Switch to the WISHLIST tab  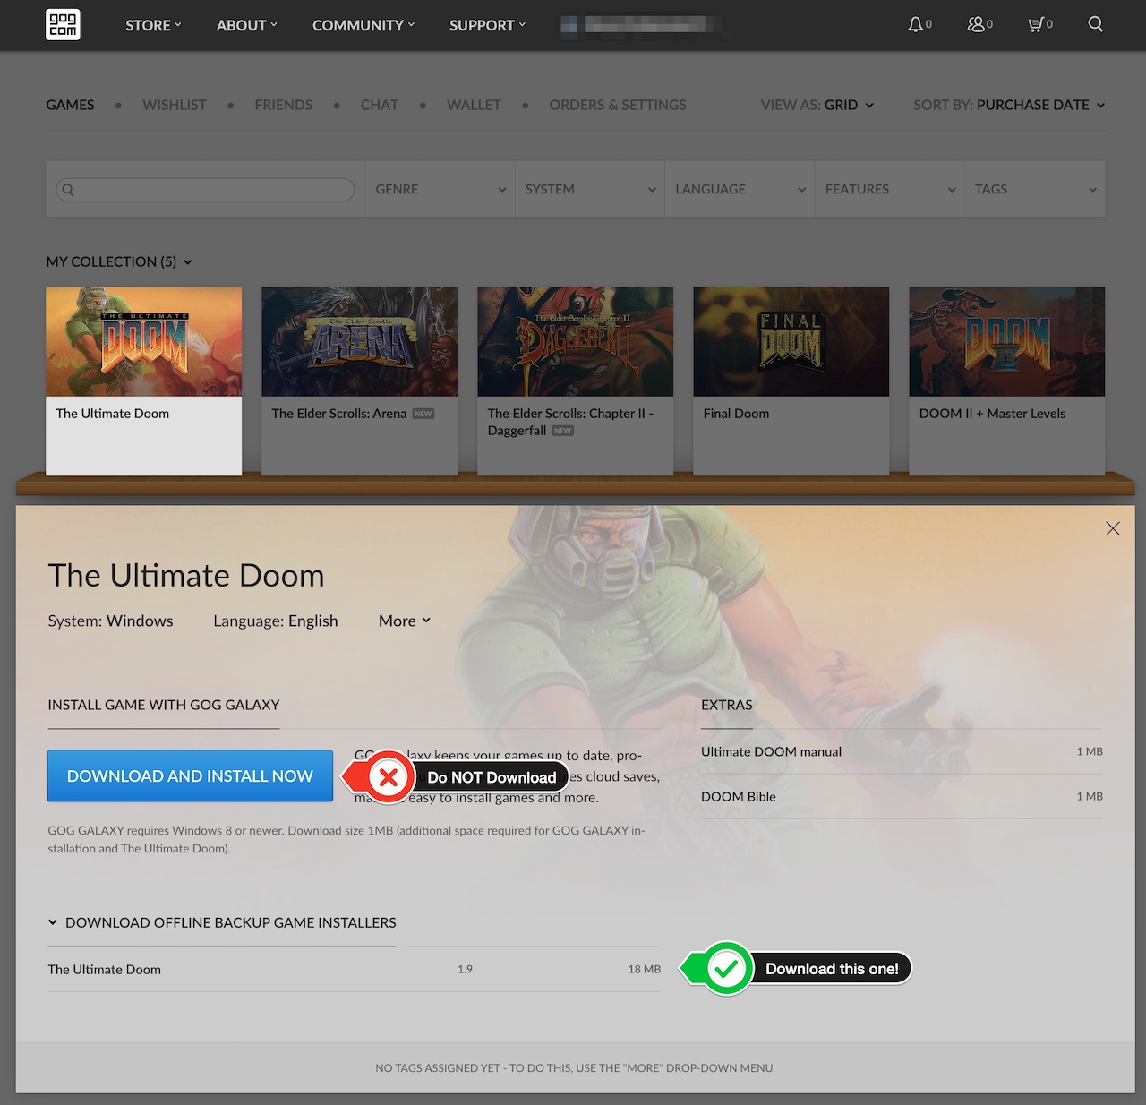coord(175,105)
